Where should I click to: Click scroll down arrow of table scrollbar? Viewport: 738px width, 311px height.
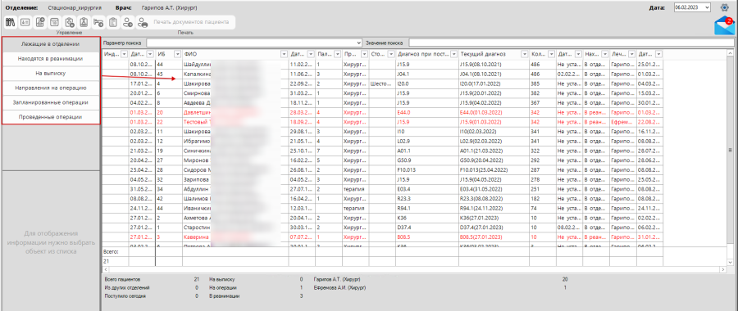click(x=731, y=262)
